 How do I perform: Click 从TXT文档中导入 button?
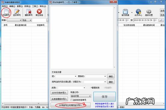click(x=59, y=93)
